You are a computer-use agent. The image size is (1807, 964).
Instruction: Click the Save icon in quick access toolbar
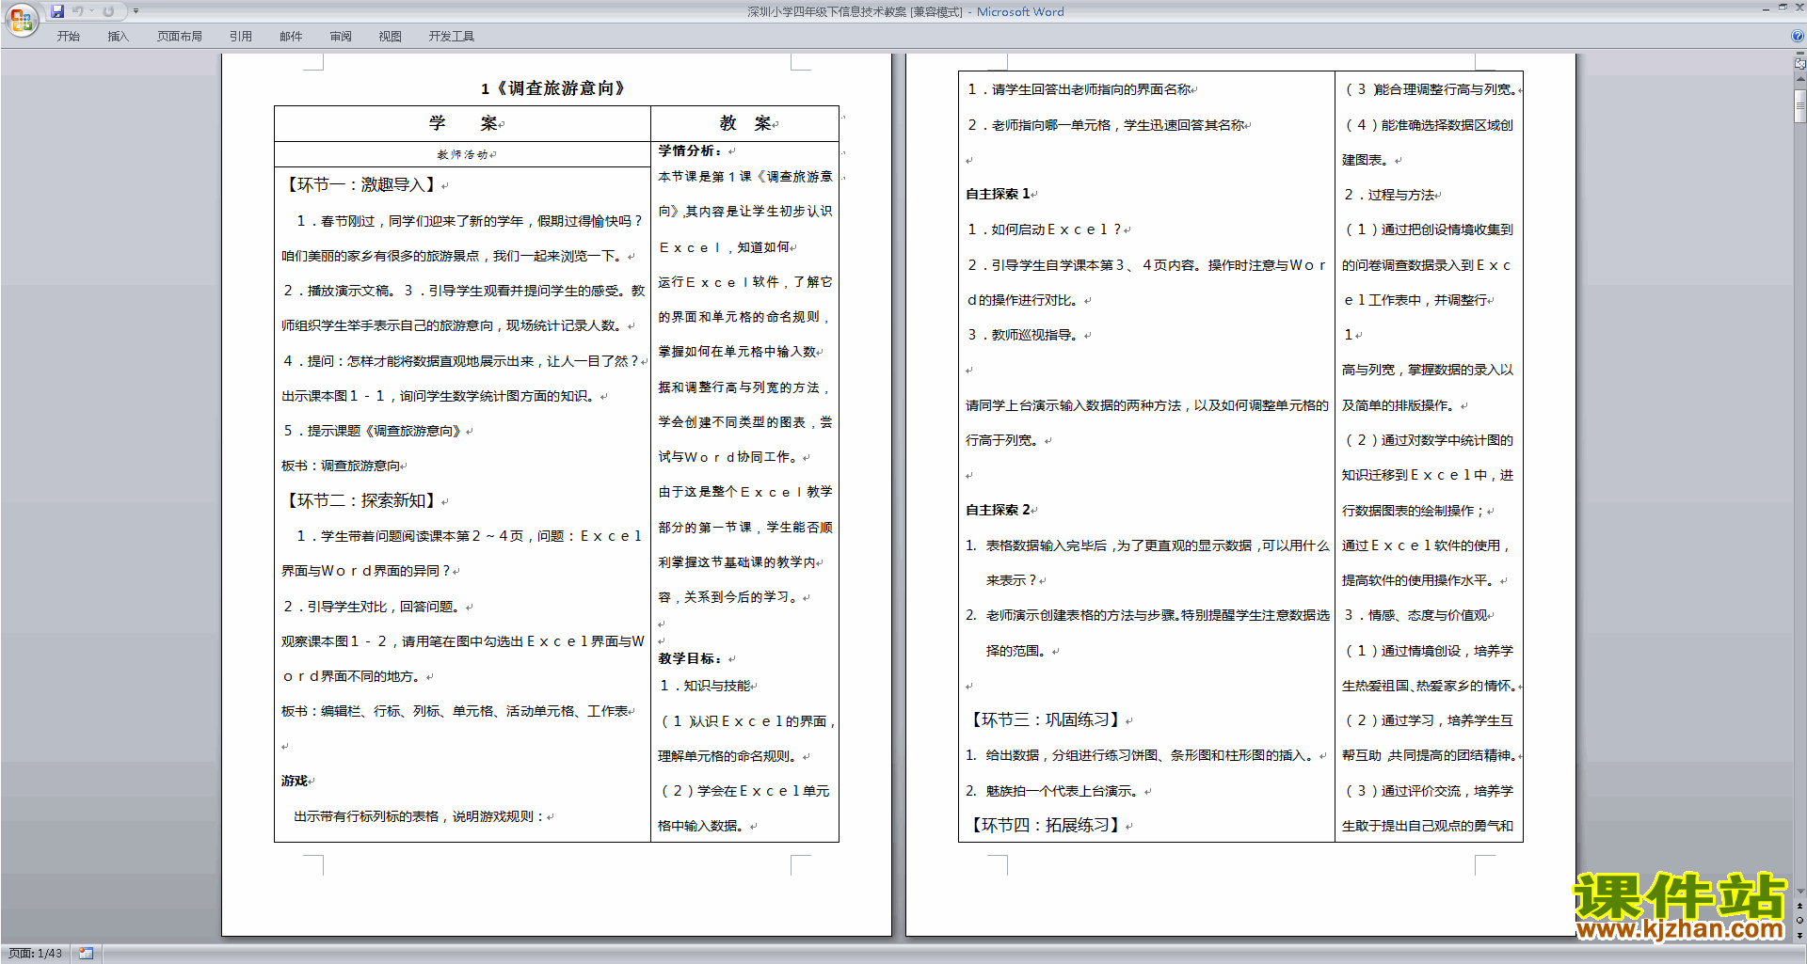coord(57,11)
